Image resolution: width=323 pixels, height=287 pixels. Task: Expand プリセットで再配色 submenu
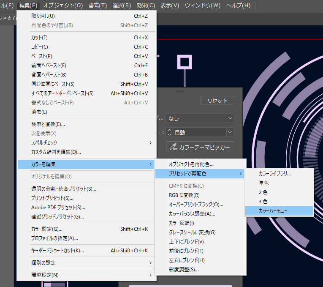tap(200, 174)
